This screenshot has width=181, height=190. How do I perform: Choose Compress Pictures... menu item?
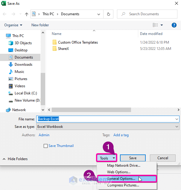point(127,185)
